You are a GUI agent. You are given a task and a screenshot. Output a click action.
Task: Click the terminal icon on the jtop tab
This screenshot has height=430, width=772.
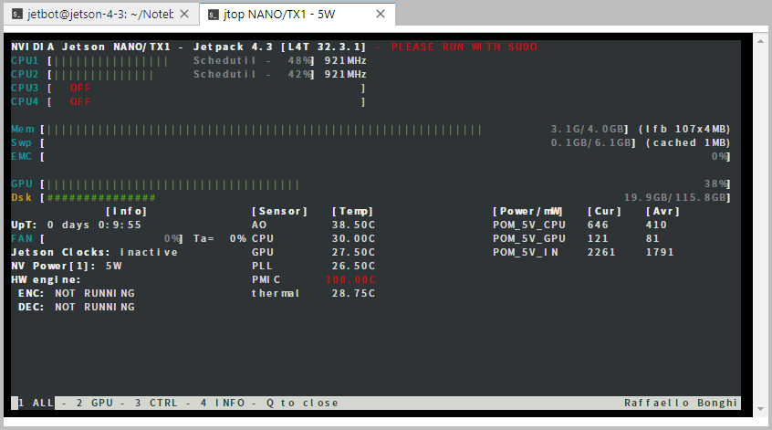[x=213, y=15]
